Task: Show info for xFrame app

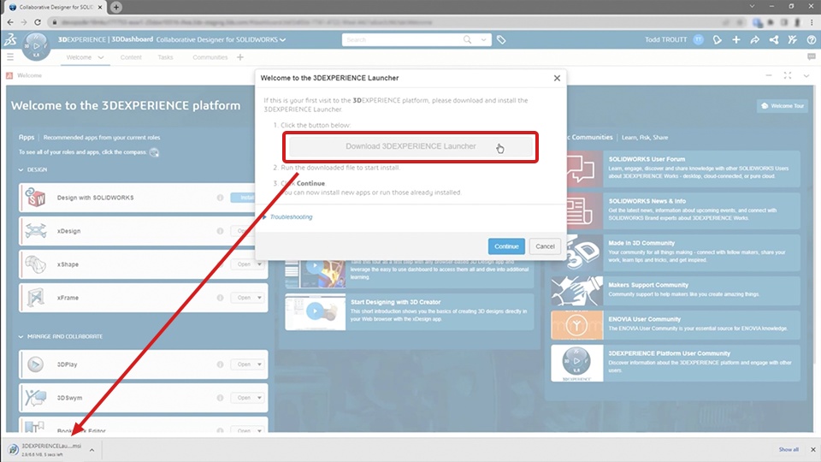Action: tap(220, 298)
